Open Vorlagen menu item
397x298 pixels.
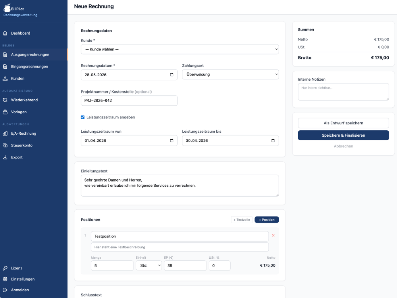(34, 112)
